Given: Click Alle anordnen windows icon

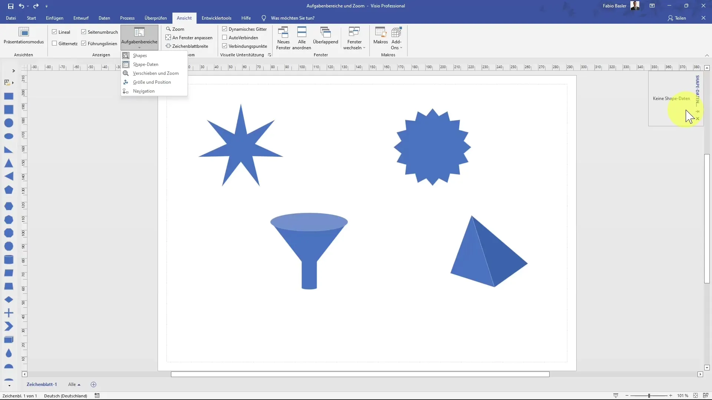Looking at the screenshot, I should (x=302, y=38).
